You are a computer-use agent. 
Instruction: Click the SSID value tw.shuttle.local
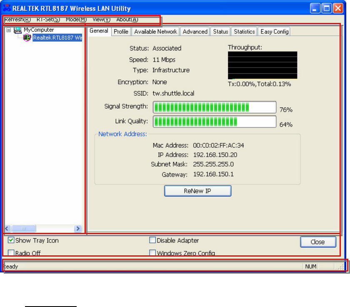pyautogui.click(x=173, y=93)
